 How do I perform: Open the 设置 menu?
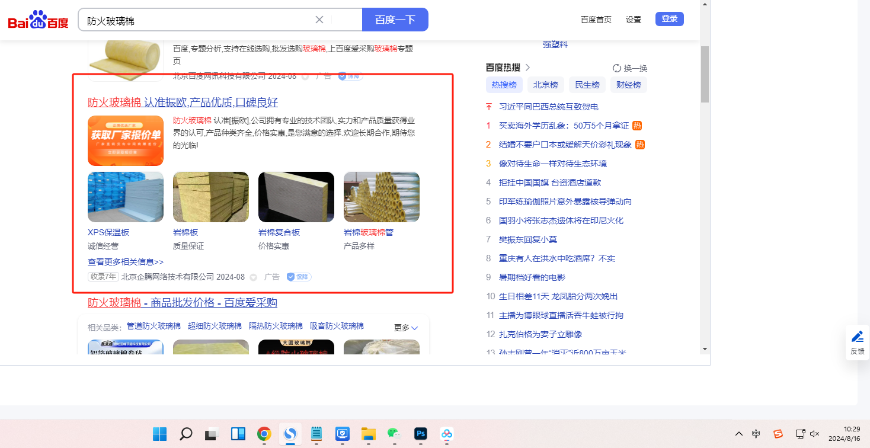click(634, 20)
